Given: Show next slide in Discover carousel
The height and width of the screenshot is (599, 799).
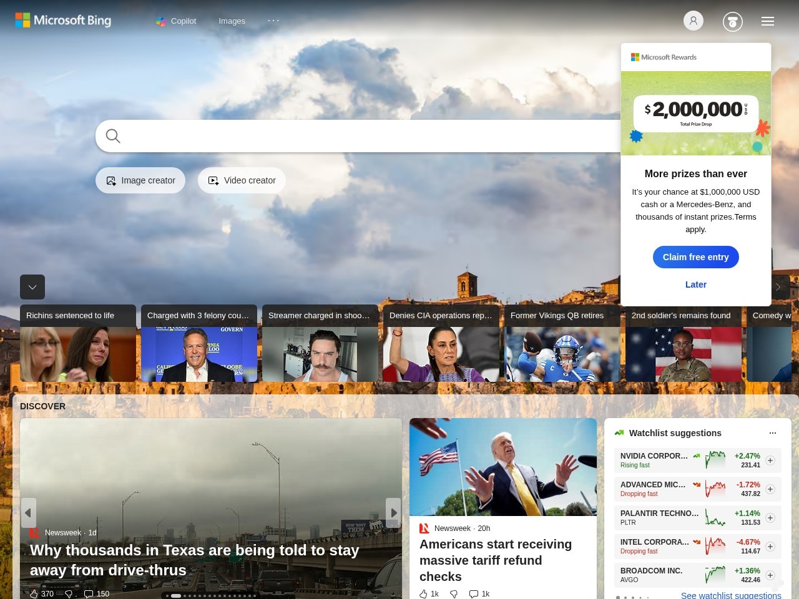Looking at the screenshot, I should 393,513.
